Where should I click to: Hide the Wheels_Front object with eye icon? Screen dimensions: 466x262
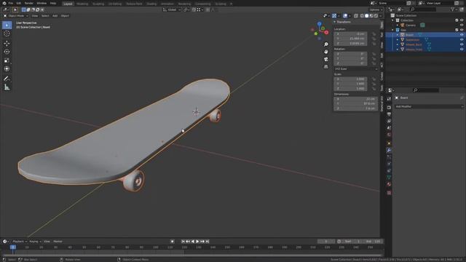pos(462,49)
